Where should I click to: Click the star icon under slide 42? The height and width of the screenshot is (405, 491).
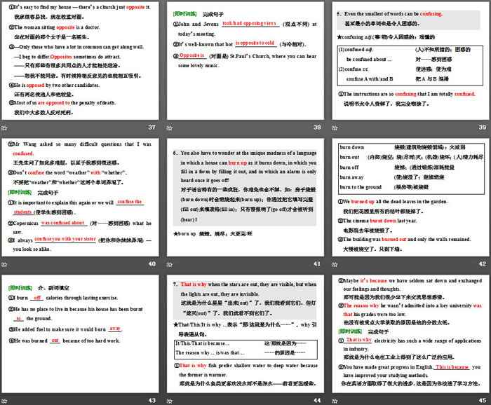click(335, 265)
